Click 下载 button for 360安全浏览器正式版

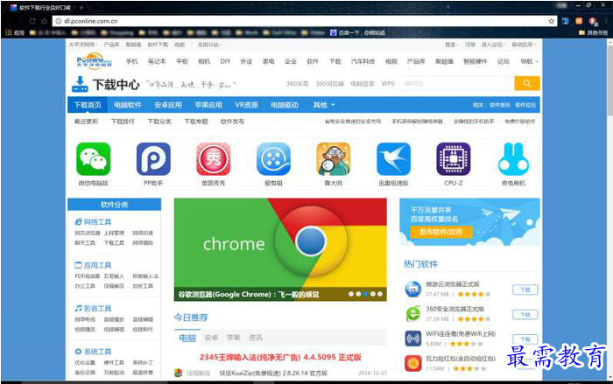(x=525, y=314)
